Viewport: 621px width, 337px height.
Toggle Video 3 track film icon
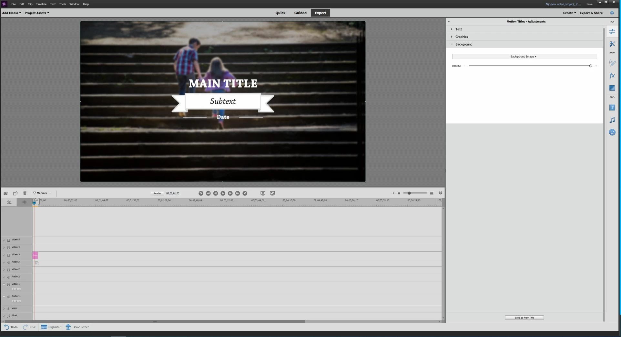[x=8, y=255]
